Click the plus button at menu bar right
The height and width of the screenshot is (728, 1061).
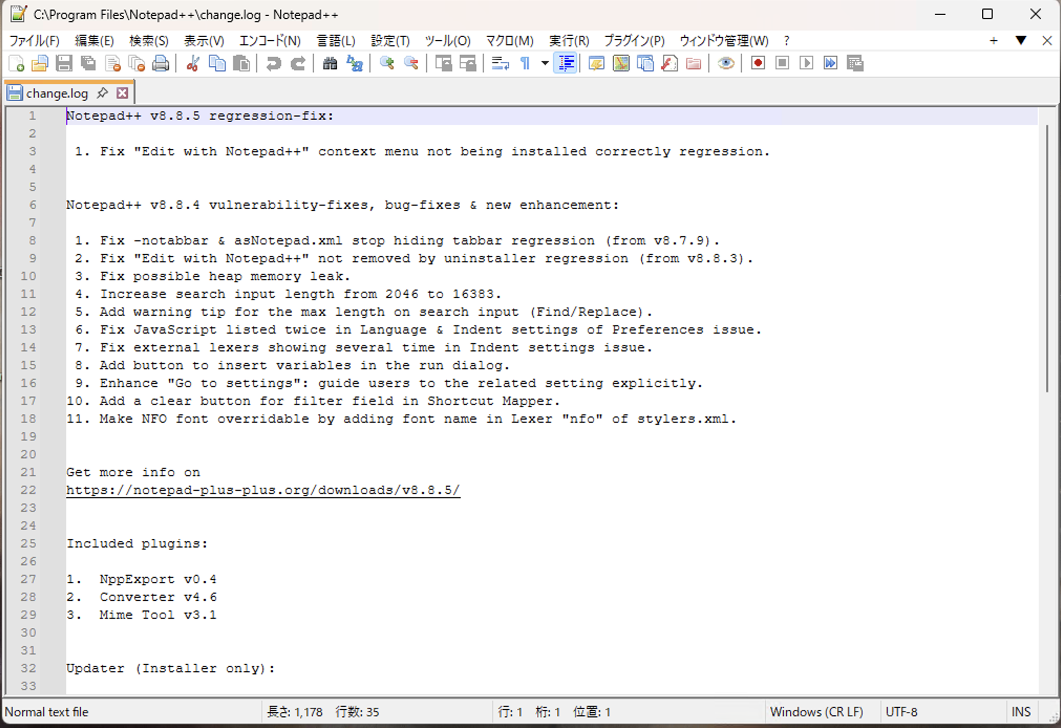tap(993, 40)
